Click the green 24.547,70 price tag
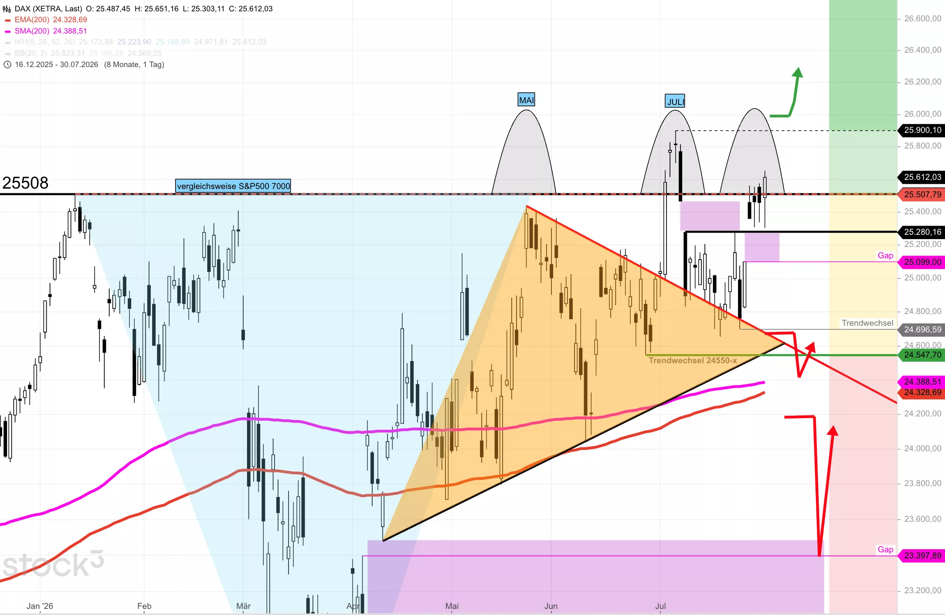Image resolution: width=945 pixels, height=615 pixels. point(921,355)
